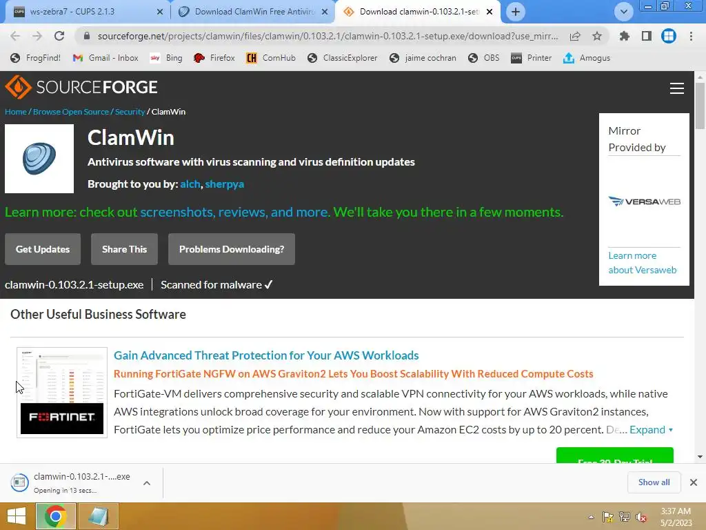Open Chrome's three-dot menu
The height and width of the screenshot is (530, 706).
pyautogui.click(x=691, y=36)
